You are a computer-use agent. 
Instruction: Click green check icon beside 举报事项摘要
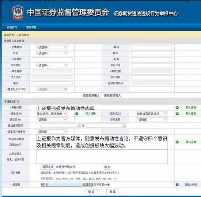(177, 142)
